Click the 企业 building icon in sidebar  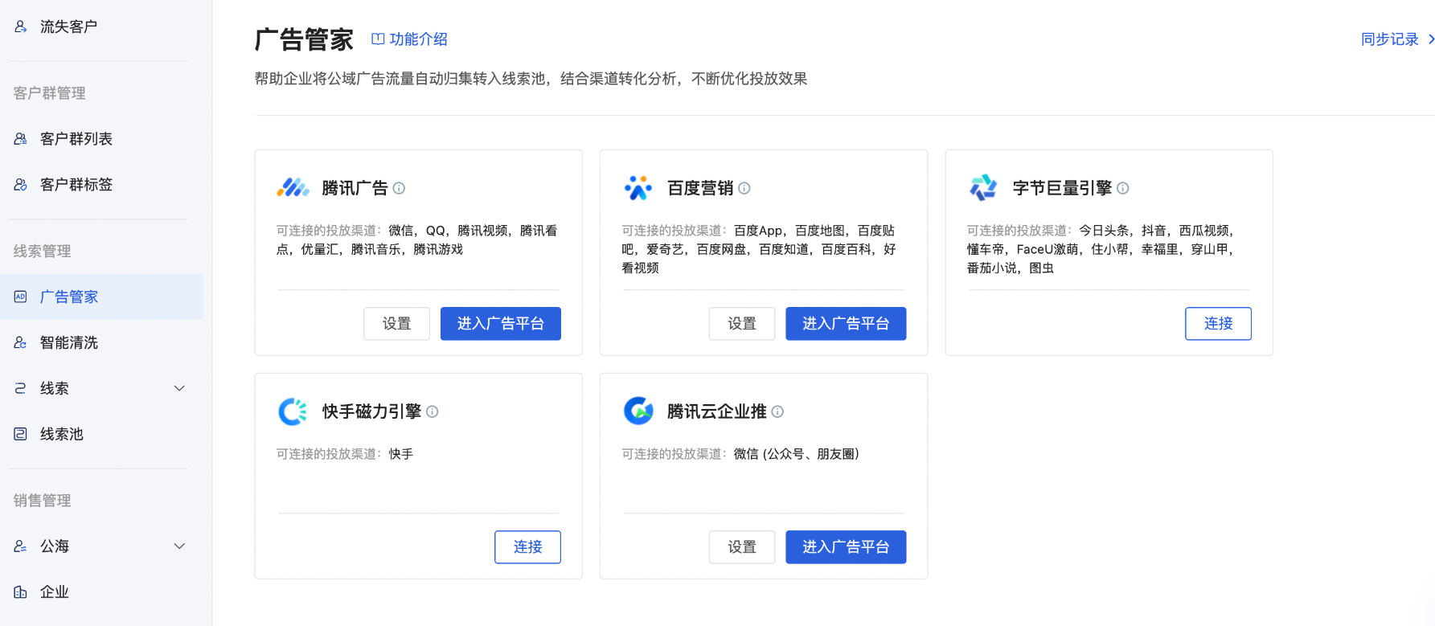click(x=21, y=592)
